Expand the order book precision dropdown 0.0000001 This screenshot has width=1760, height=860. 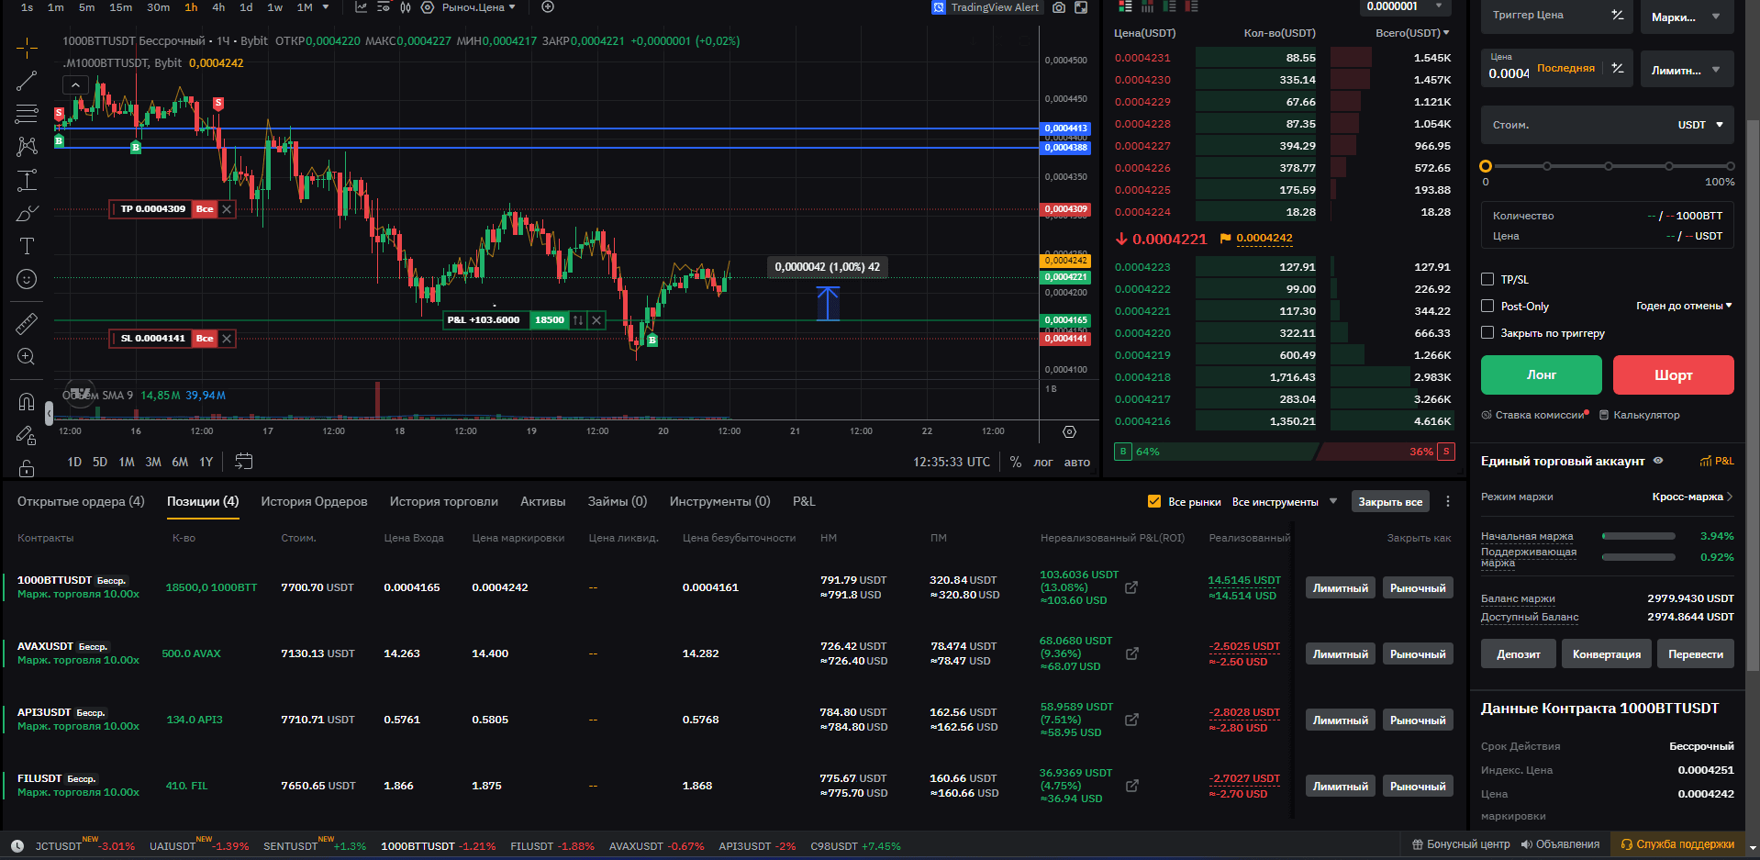1404,6
